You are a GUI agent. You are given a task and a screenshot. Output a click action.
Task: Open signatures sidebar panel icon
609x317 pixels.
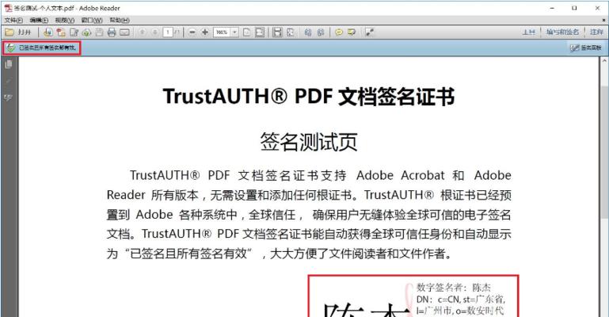coord(9,97)
